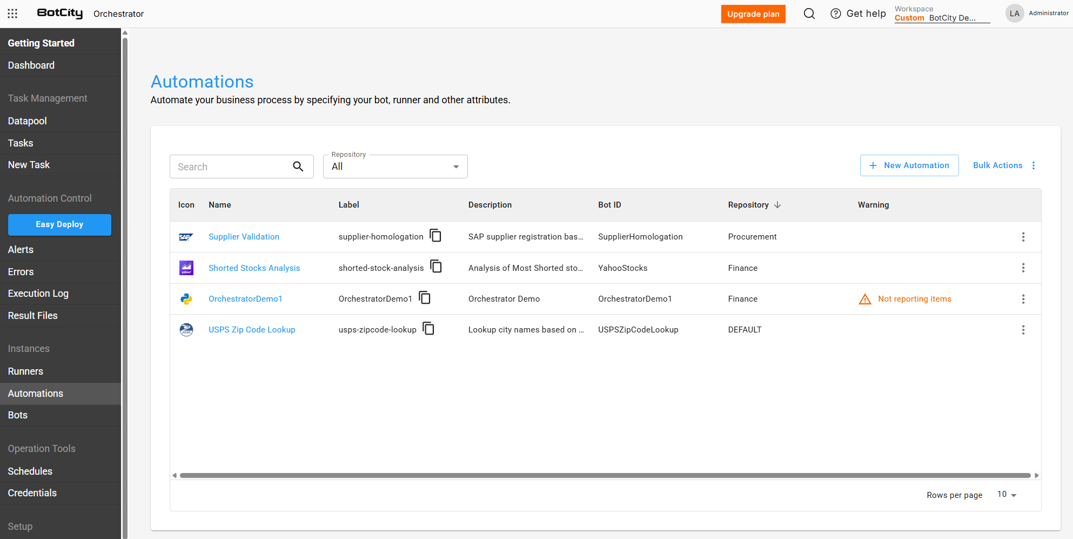Copy the supplier-homologation label
The width and height of the screenshot is (1073, 539).
click(435, 236)
